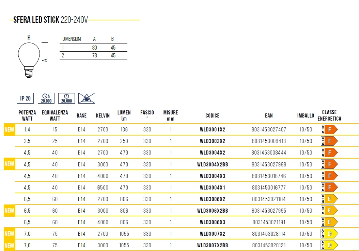Click EAN number 8031453016777
This screenshot has width=359, height=251.
click(x=269, y=187)
